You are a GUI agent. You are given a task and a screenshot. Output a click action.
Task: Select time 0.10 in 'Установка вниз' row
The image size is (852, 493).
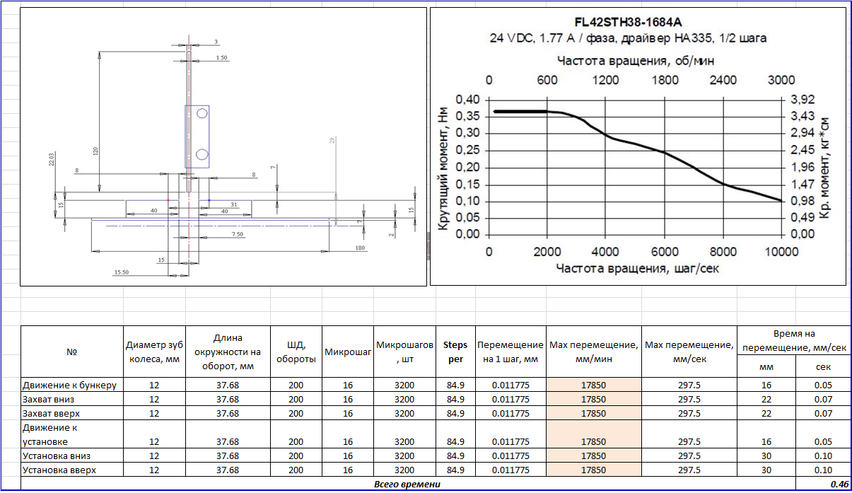(822, 456)
